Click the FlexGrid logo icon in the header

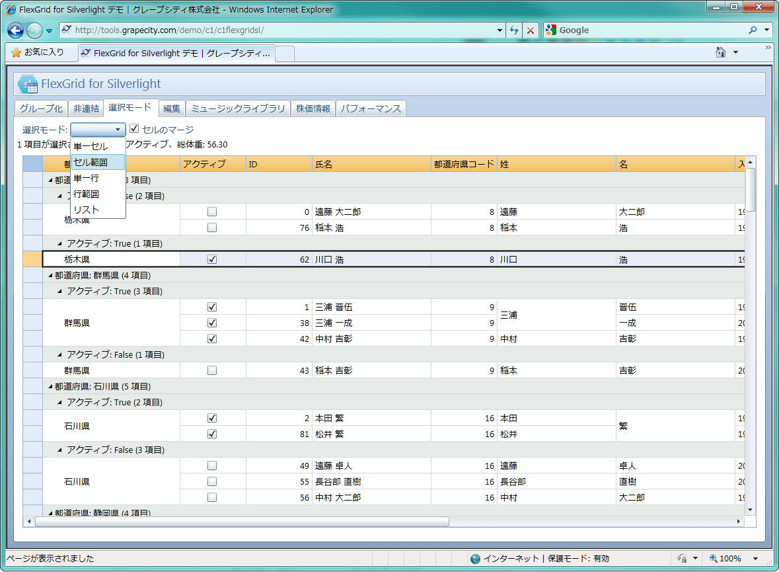[x=26, y=83]
